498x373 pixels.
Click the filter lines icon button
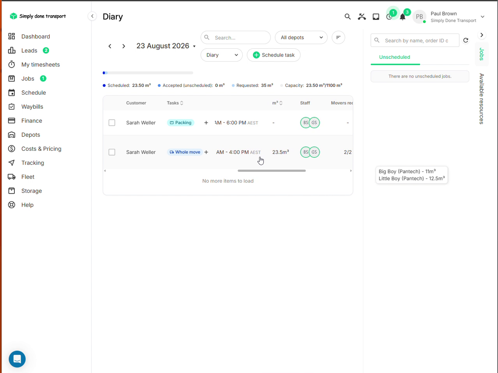click(338, 37)
